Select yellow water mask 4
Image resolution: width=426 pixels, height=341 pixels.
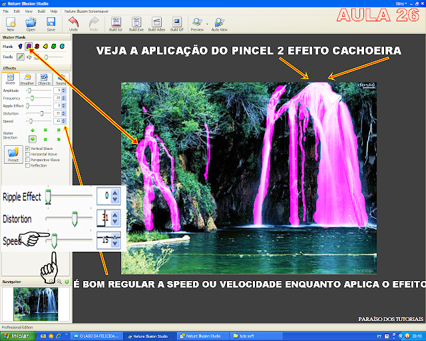click(x=45, y=46)
